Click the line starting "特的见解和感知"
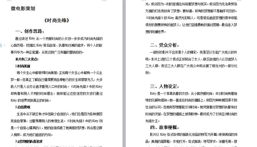The height and width of the screenshot is (147, 257). point(191,100)
